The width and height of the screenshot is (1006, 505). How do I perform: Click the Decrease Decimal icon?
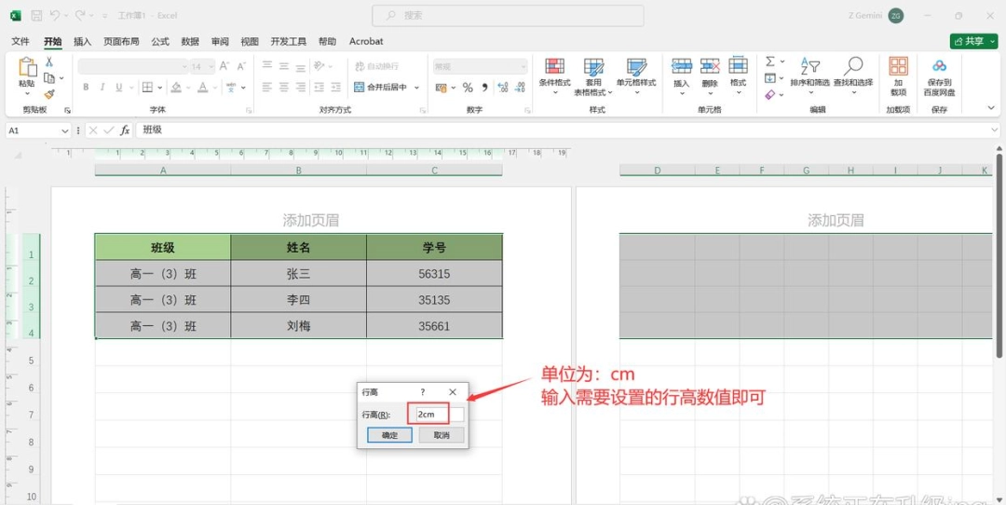point(520,88)
